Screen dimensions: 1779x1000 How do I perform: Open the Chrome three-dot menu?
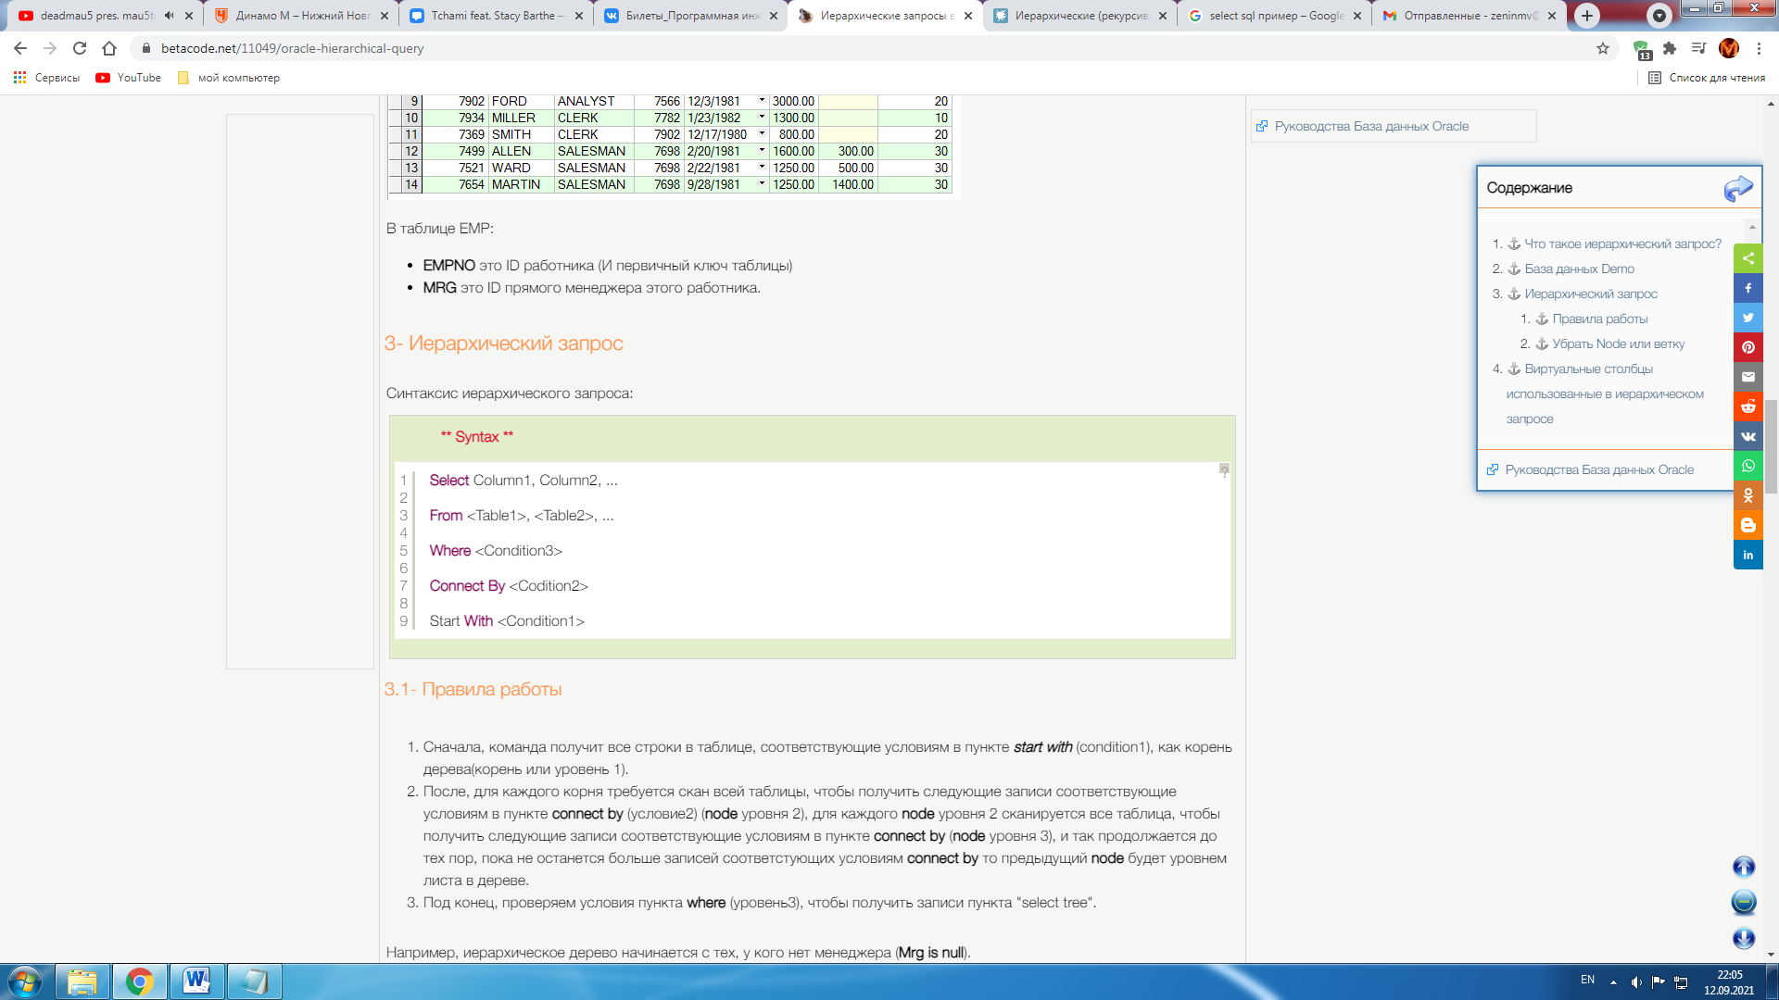click(x=1759, y=48)
